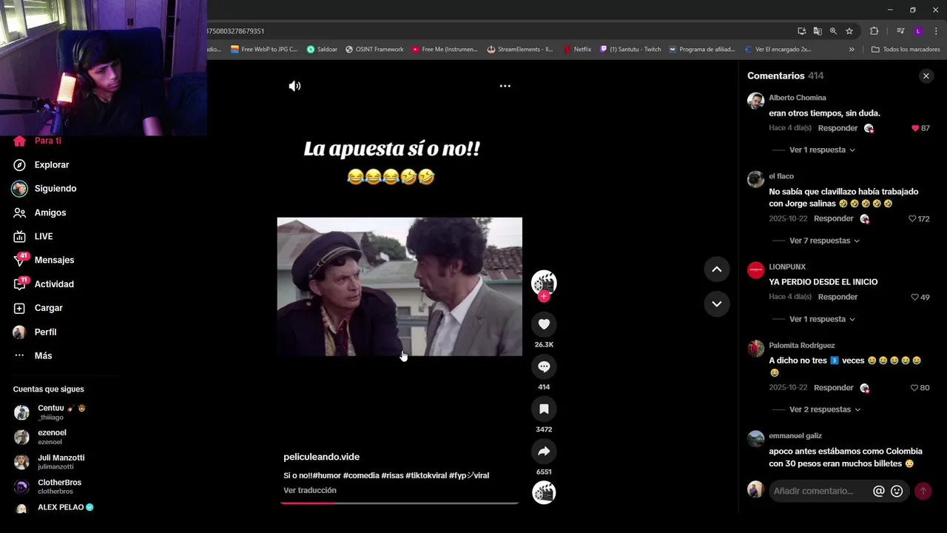Expand Ver 1 respuesta under Alberto Chomina
Viewport: 947px width, 533px height.
pos(822,150)
